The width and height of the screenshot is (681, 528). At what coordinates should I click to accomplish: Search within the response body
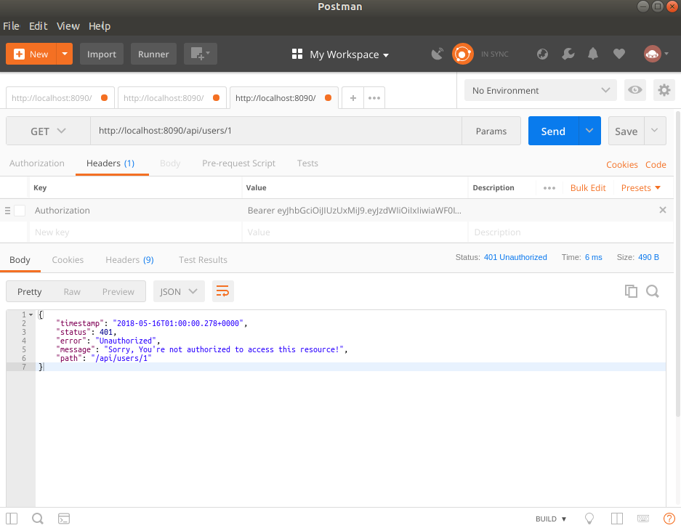(x=653, y=291)
